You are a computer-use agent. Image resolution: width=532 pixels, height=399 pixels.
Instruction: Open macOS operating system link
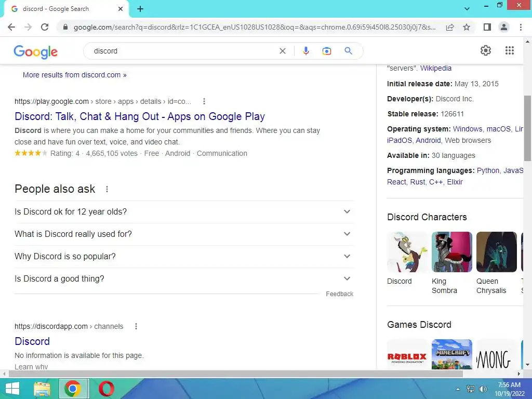(x=498, y=129)
